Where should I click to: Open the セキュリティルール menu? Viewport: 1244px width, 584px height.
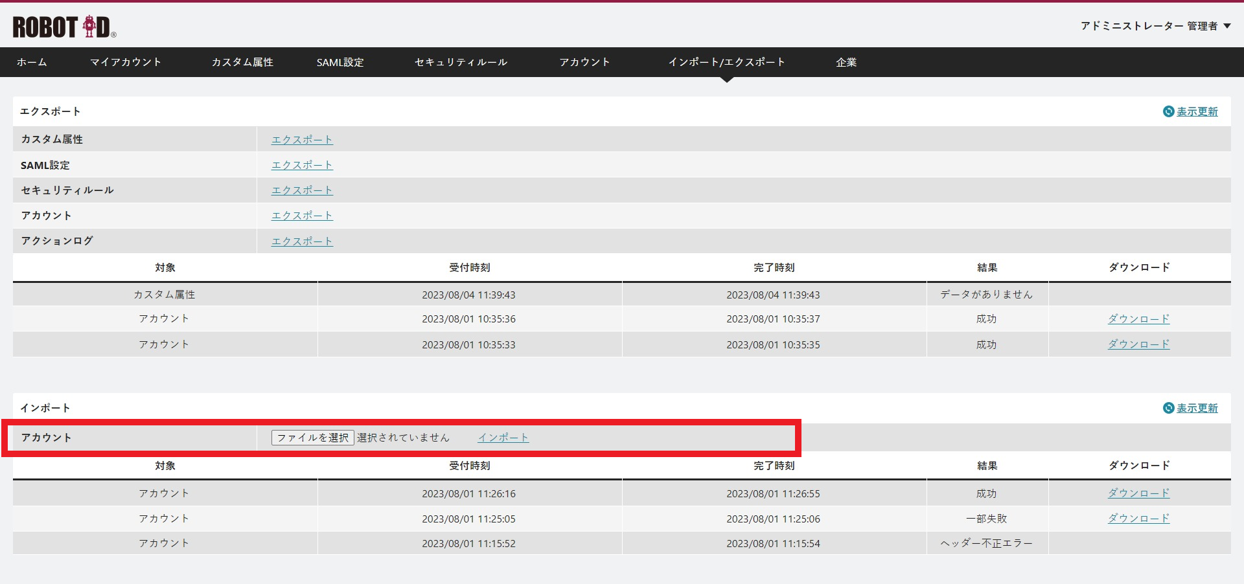(x=461, y=62)
